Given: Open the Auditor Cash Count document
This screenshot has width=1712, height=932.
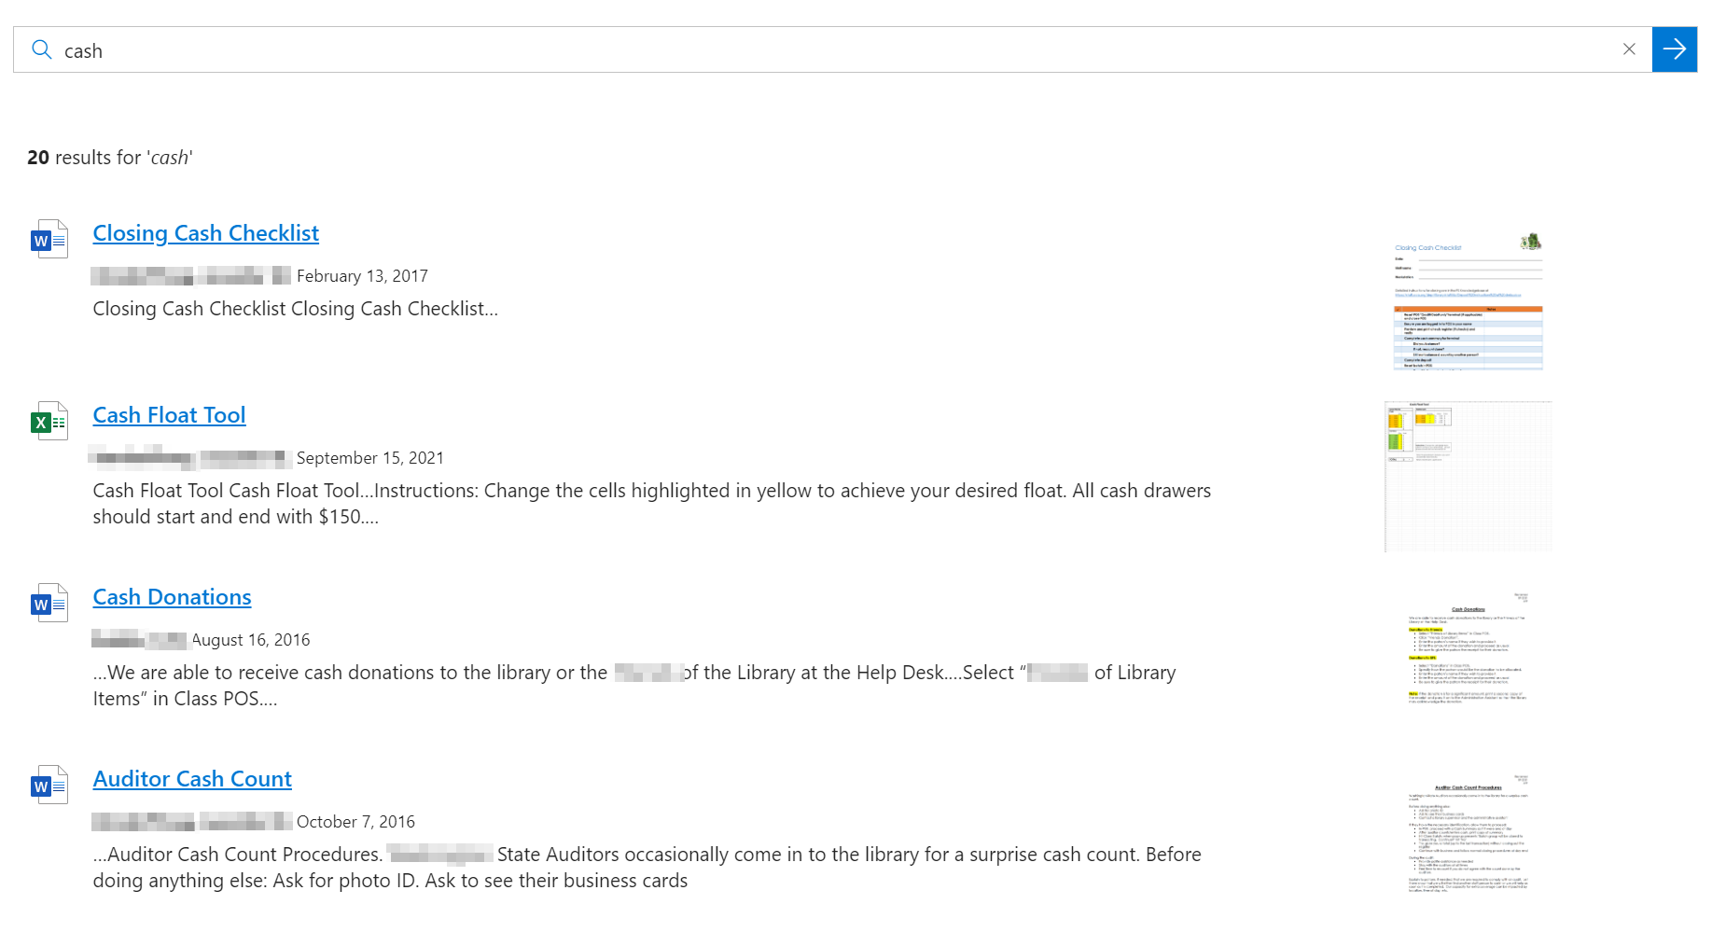Looking at the screenshot, I should point(191,779).
